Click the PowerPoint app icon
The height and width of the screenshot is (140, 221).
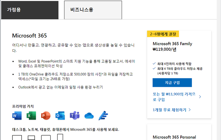tap(46, 116)
